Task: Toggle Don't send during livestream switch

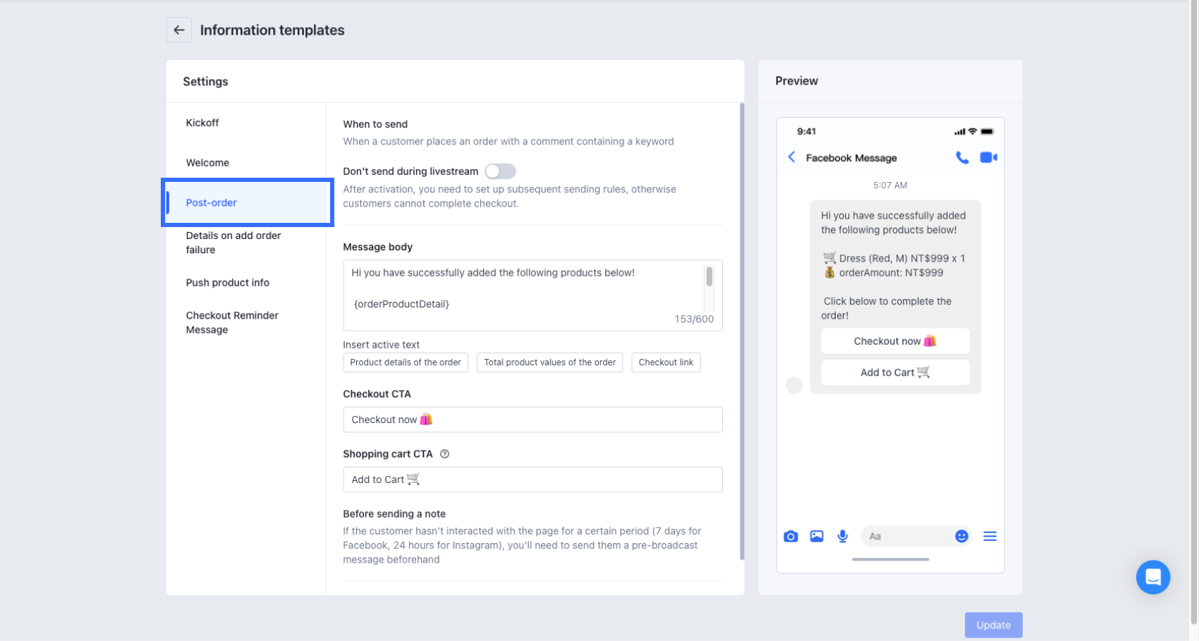Action: point(500,171)
